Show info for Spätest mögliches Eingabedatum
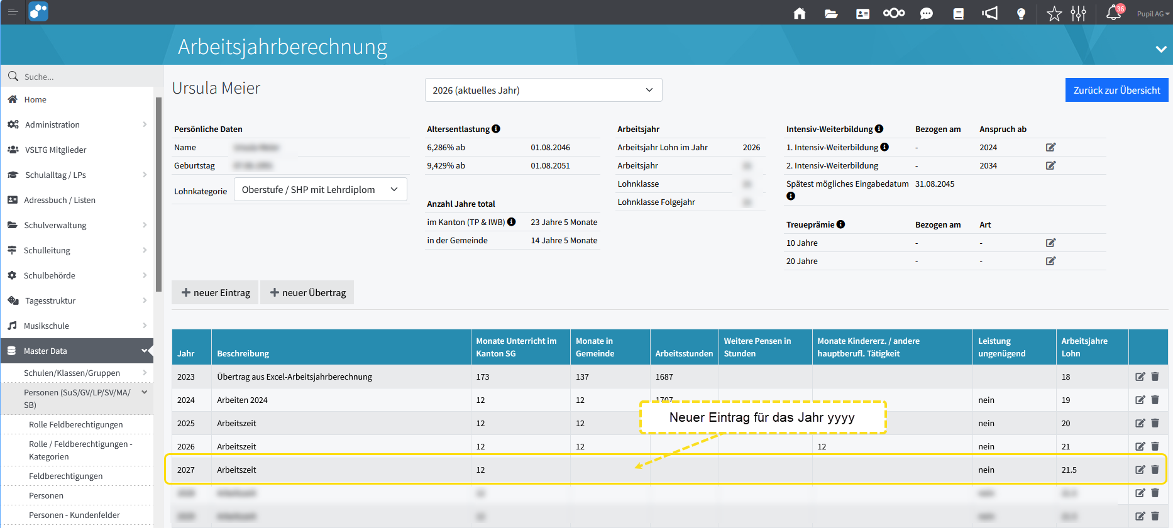Viewport: 1173px width, 528px height. coord(791,196)
